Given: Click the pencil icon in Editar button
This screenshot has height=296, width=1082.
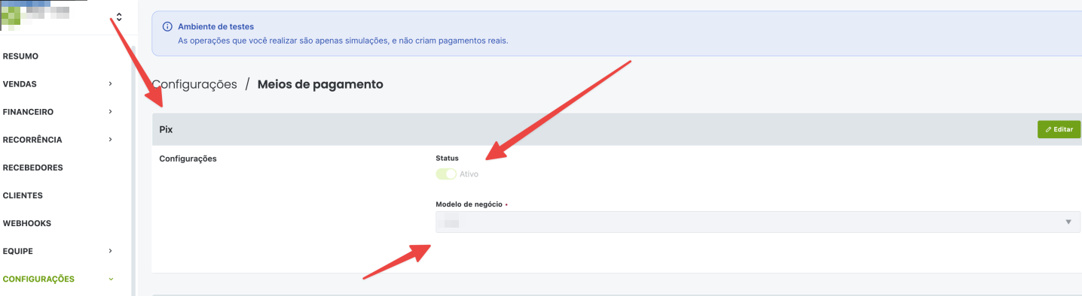Looking at the screenshot, I should [1048, 129].
